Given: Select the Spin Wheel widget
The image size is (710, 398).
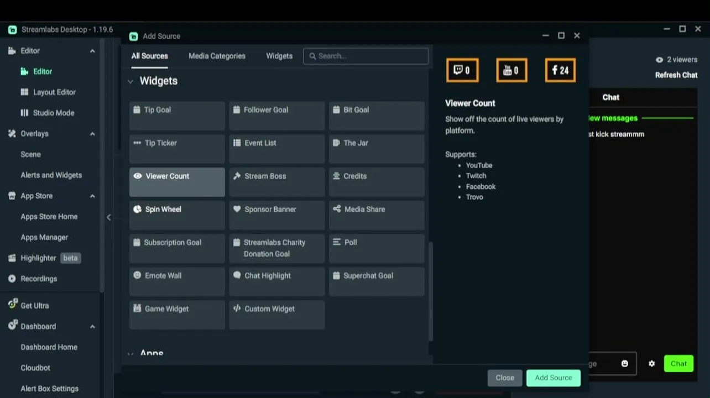Looking at the screenshot, I should (177, 215).
